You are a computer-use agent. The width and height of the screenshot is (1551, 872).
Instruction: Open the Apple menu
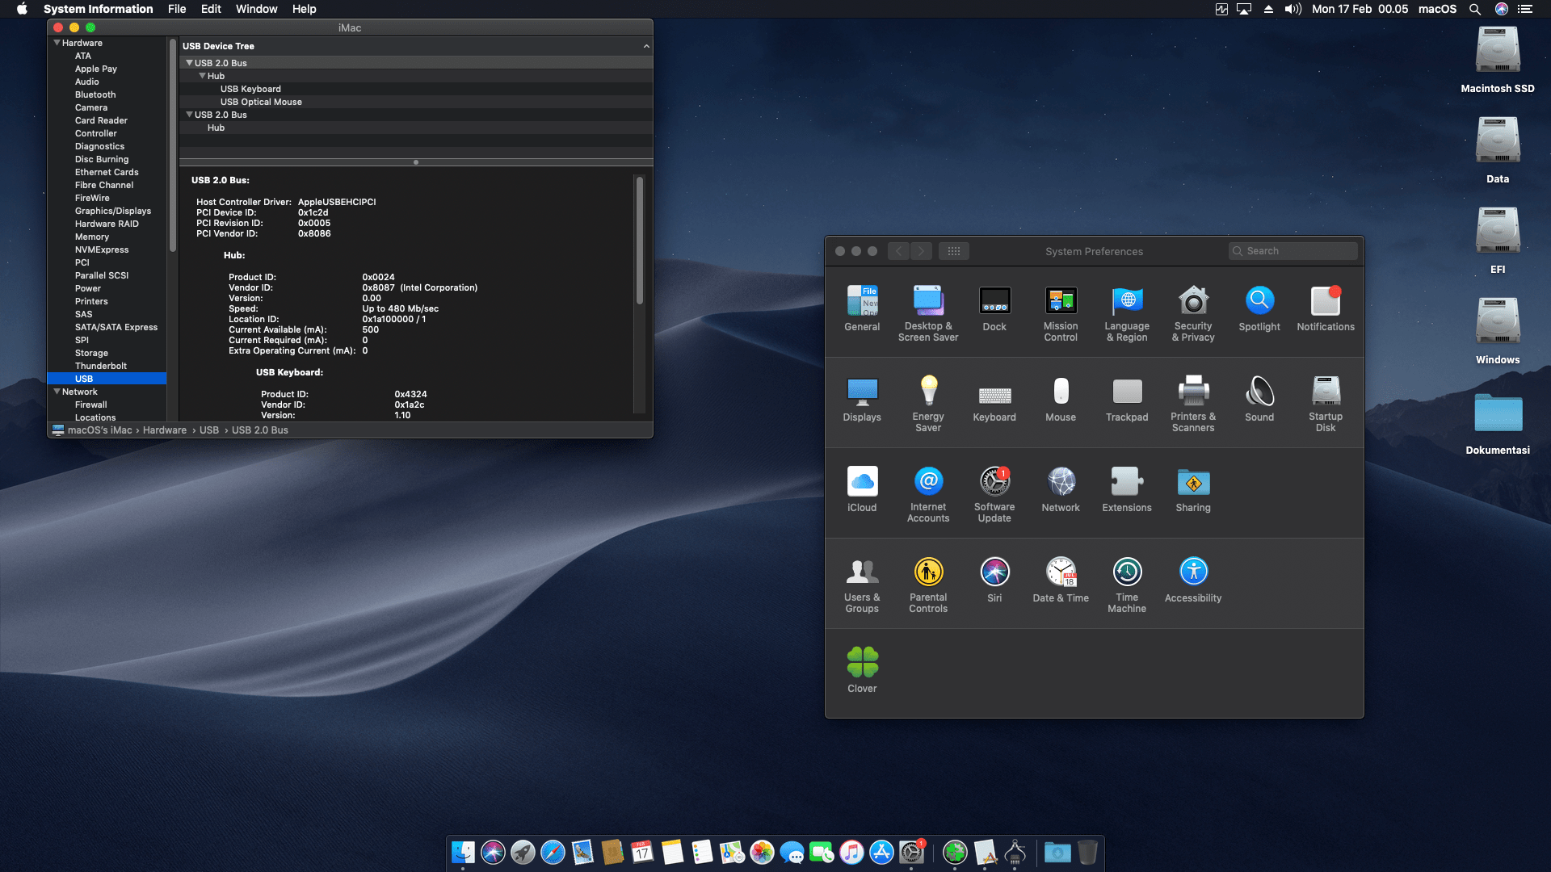pyautogui.click(x=22, y=9)
